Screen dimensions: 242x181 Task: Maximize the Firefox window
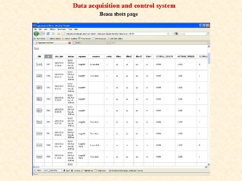(x=204, y=25)
